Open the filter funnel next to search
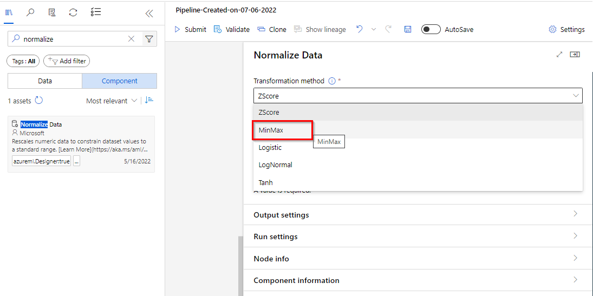This screenshot has width=593, height=296. [149, 39]
